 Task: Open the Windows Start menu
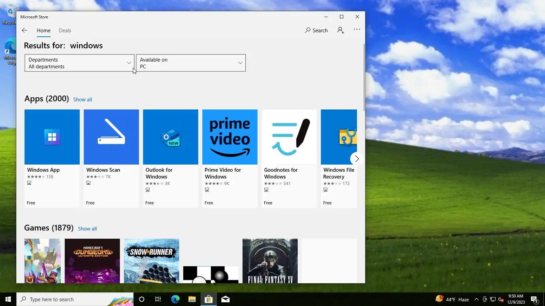[8, 299]
